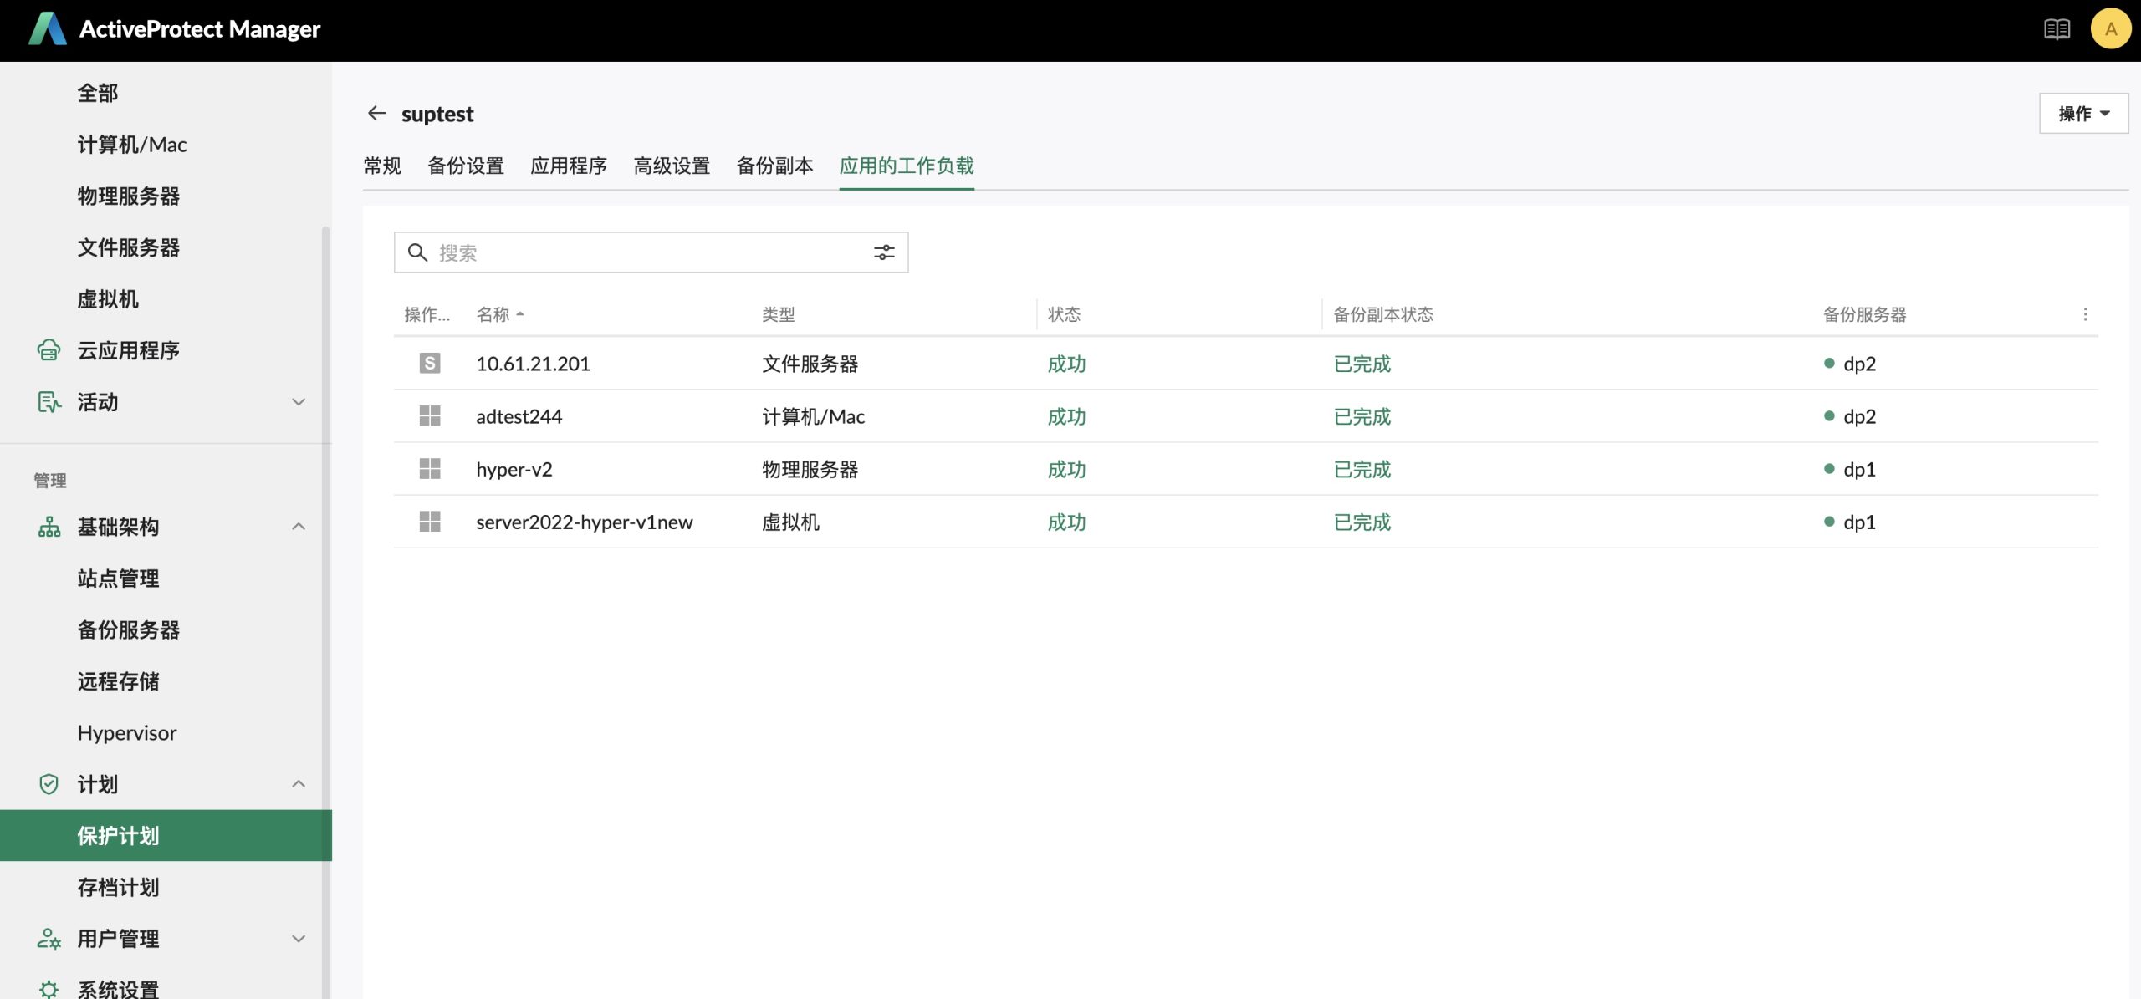Switch to the 应用程序 tab

[569, 166]
